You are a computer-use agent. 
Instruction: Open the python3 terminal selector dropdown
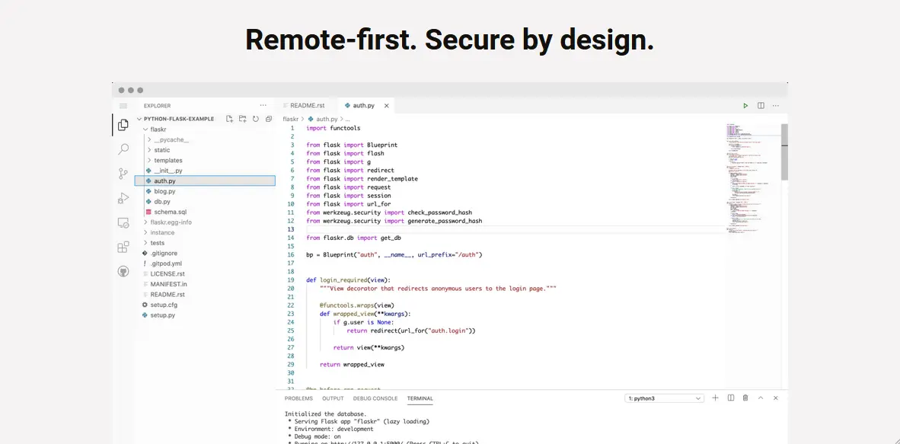664,398
